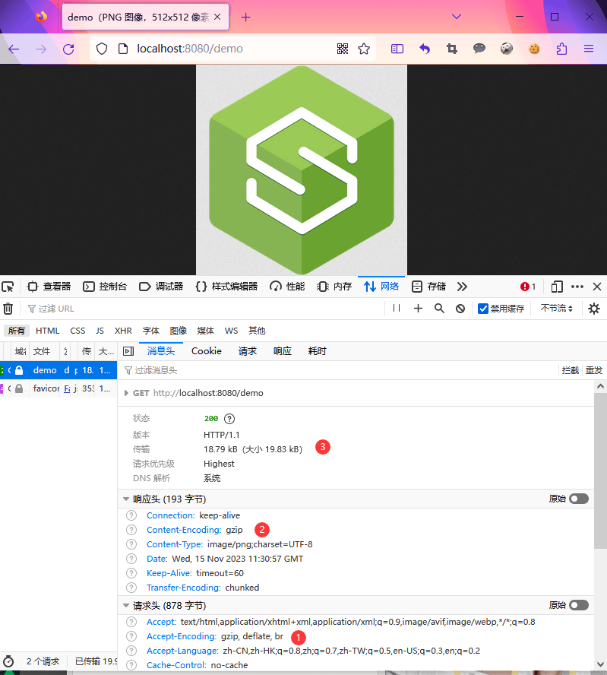The image size is (607, 675).
Task: Filter requests by 图像
Action: click(x=178, y=331)
